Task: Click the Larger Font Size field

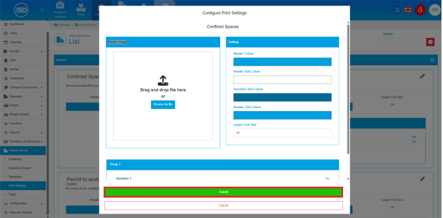Action: (282, 133)
